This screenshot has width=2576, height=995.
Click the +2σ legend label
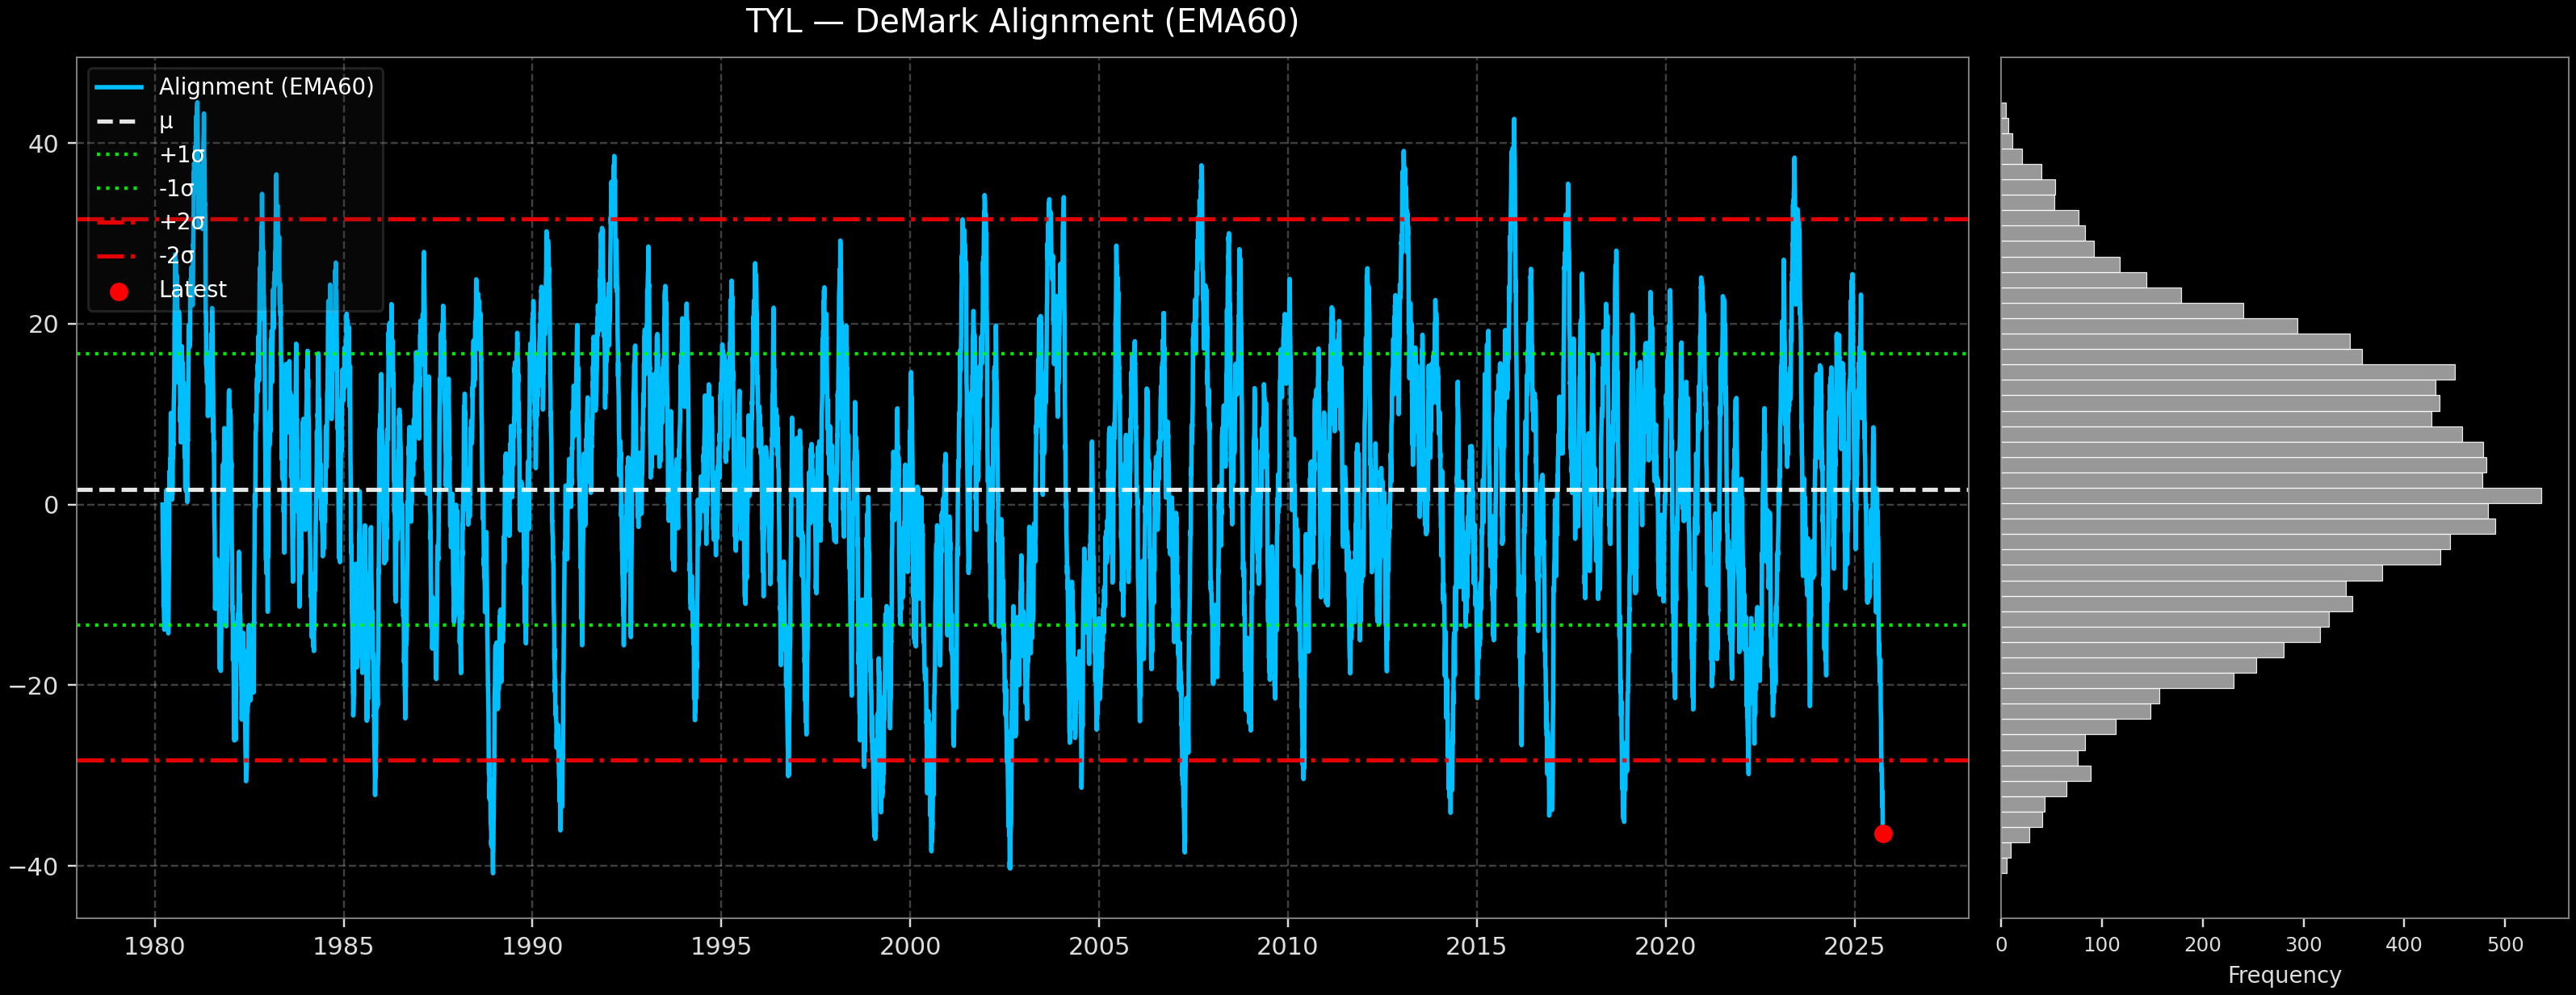click(181, 222)
